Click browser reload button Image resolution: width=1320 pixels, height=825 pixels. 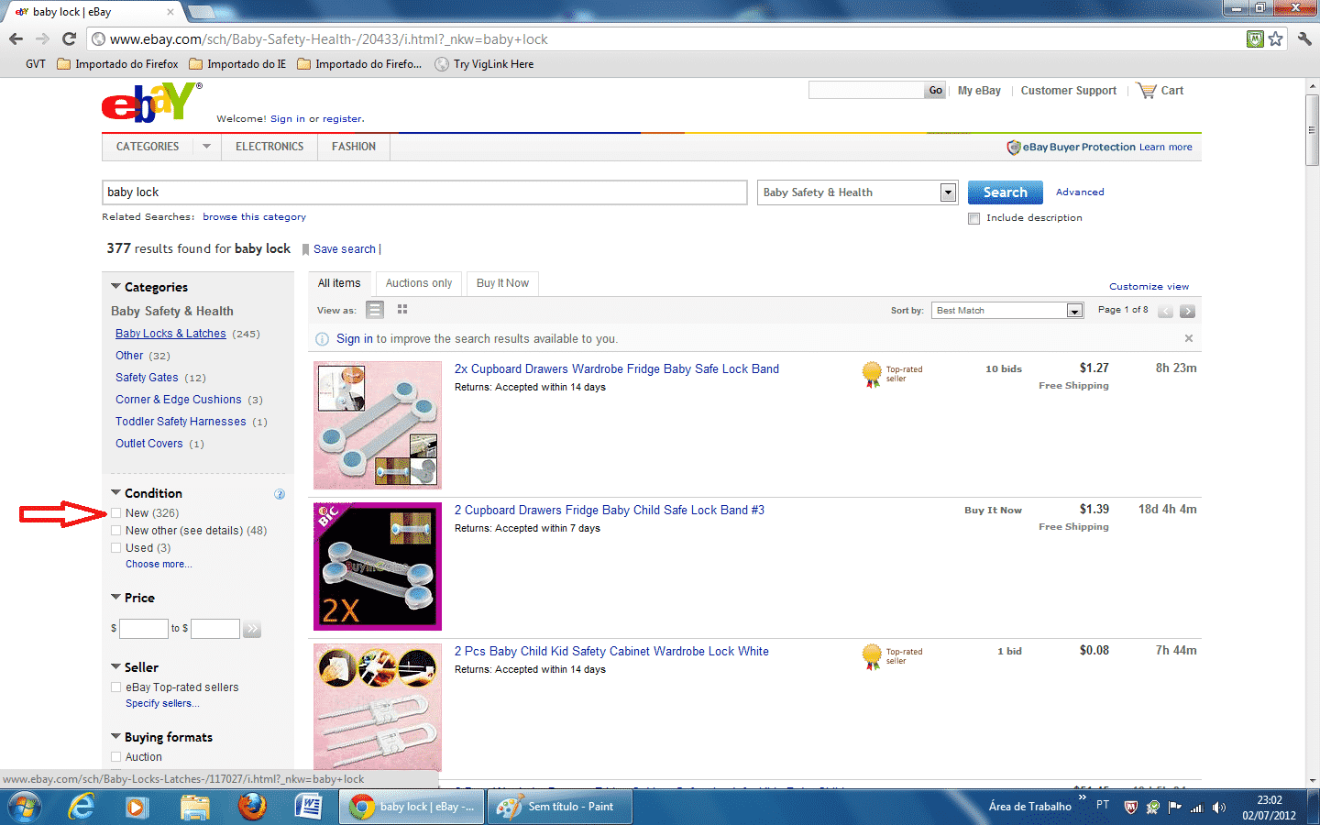[x=69, y=39]
